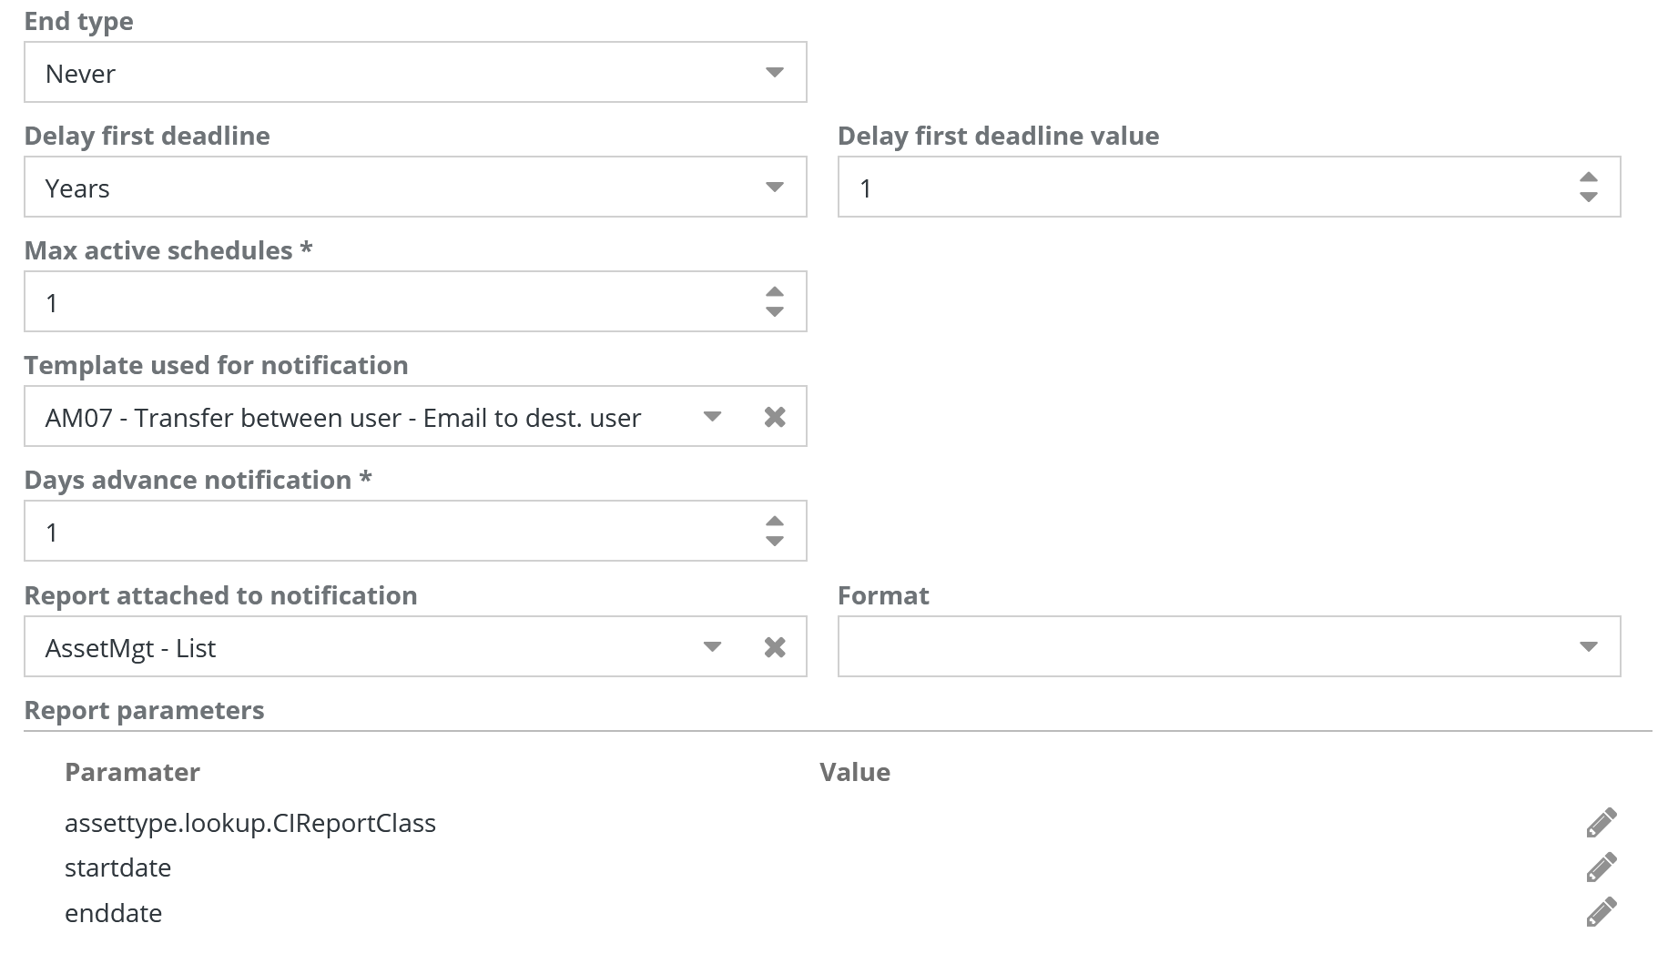Edit the assettype.lookup.CIReportClass parameter value
This screenshot has width=1678, height=974.
pyautogui.click(x=1601, y=823)
